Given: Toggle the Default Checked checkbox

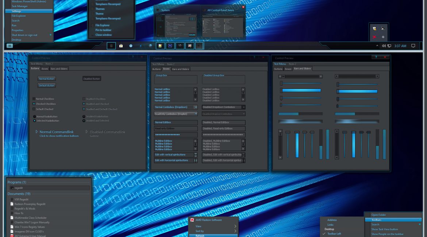Looking at the screenshot, I should pos(34,109).
